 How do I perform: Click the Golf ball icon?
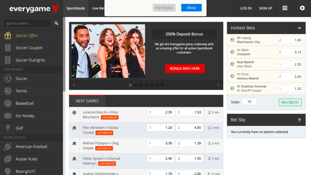tap(8, 128)
